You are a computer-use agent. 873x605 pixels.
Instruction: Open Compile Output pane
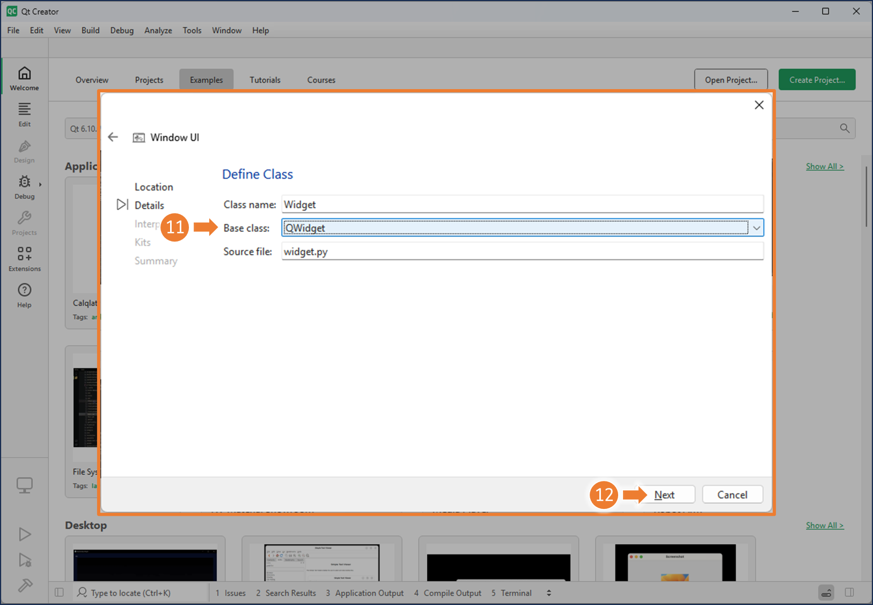coord(446,593)
